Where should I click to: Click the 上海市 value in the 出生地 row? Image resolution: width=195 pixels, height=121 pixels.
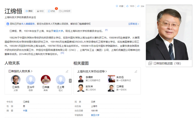pos(94,106)
